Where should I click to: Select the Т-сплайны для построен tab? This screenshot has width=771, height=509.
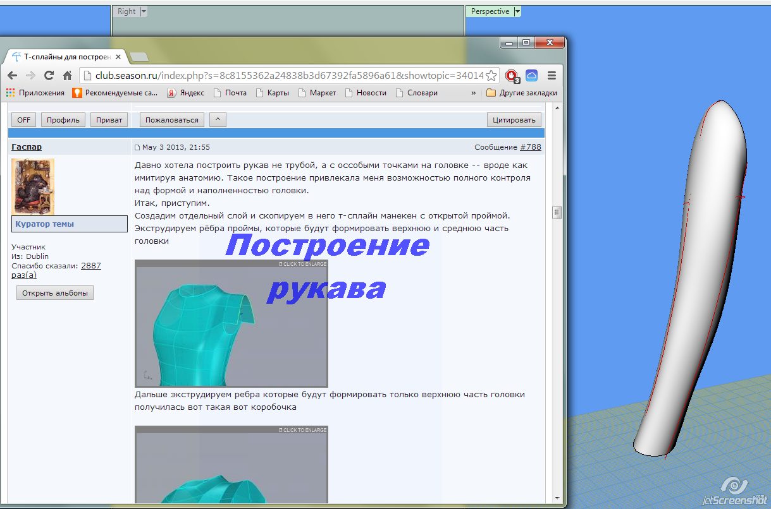[x=66, y=57]
